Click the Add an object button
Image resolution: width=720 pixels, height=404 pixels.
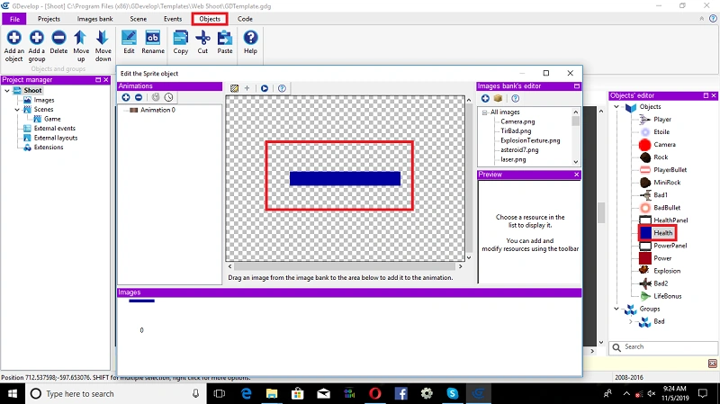tap(13, 46)
